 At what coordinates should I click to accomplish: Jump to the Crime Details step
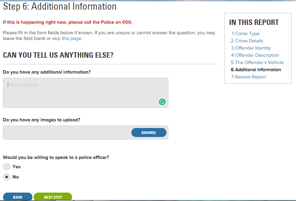(x=249, y=41)
